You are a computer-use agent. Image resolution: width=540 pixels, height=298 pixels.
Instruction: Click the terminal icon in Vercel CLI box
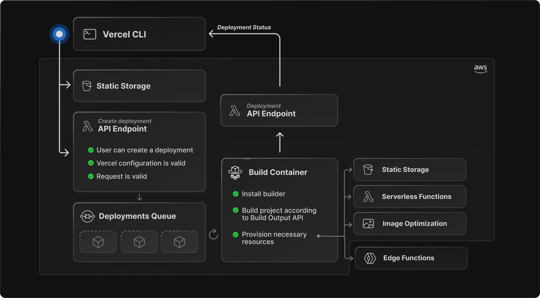tap(90, 34)
